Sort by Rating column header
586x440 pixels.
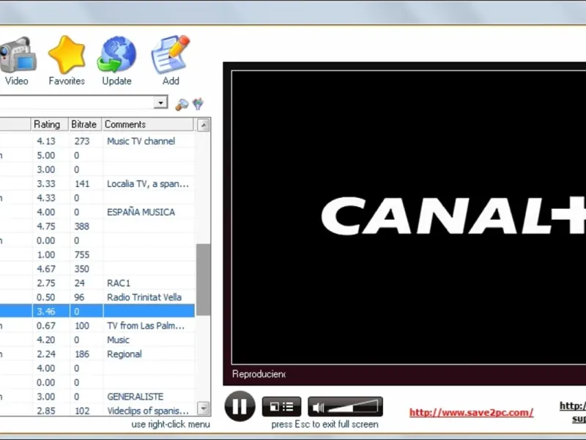50,124
